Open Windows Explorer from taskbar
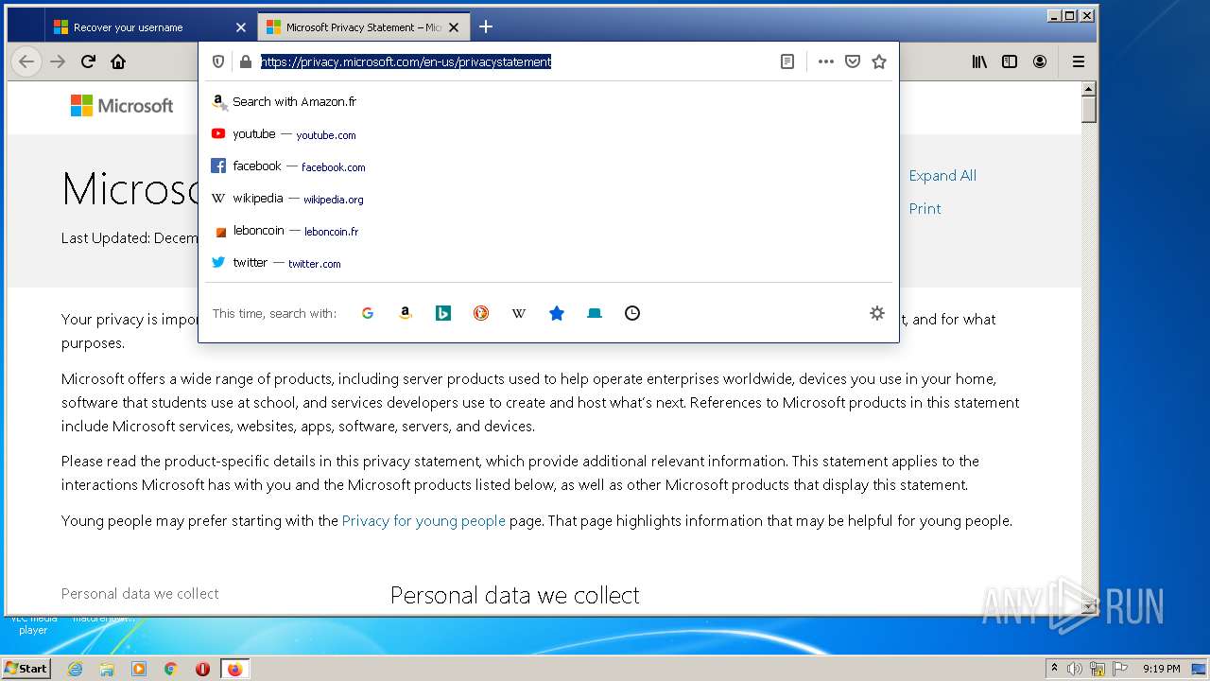The height and width of the screenshot is (681, 1210). click(107, 669)
